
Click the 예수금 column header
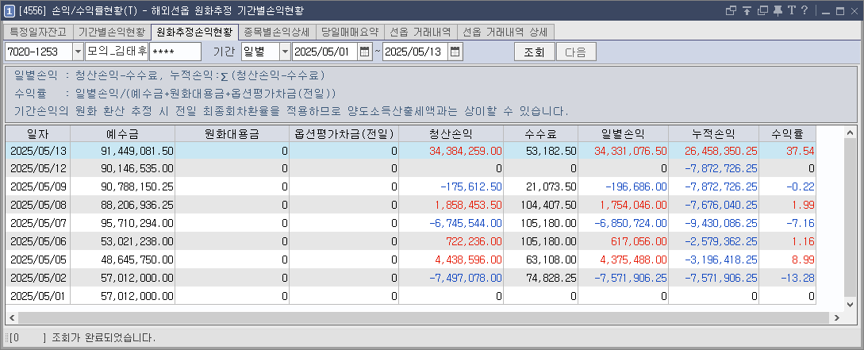click(x=122, y=134)
